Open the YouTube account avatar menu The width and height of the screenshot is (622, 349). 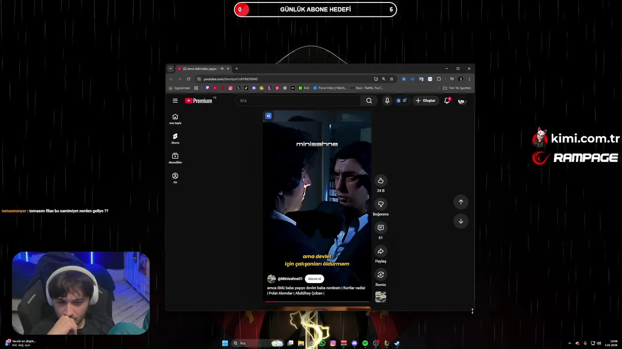462,100
